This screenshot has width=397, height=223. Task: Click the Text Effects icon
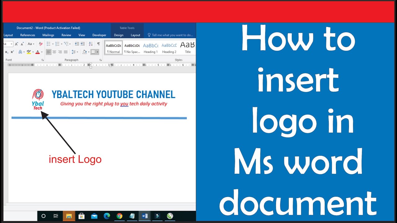point(20,52)
